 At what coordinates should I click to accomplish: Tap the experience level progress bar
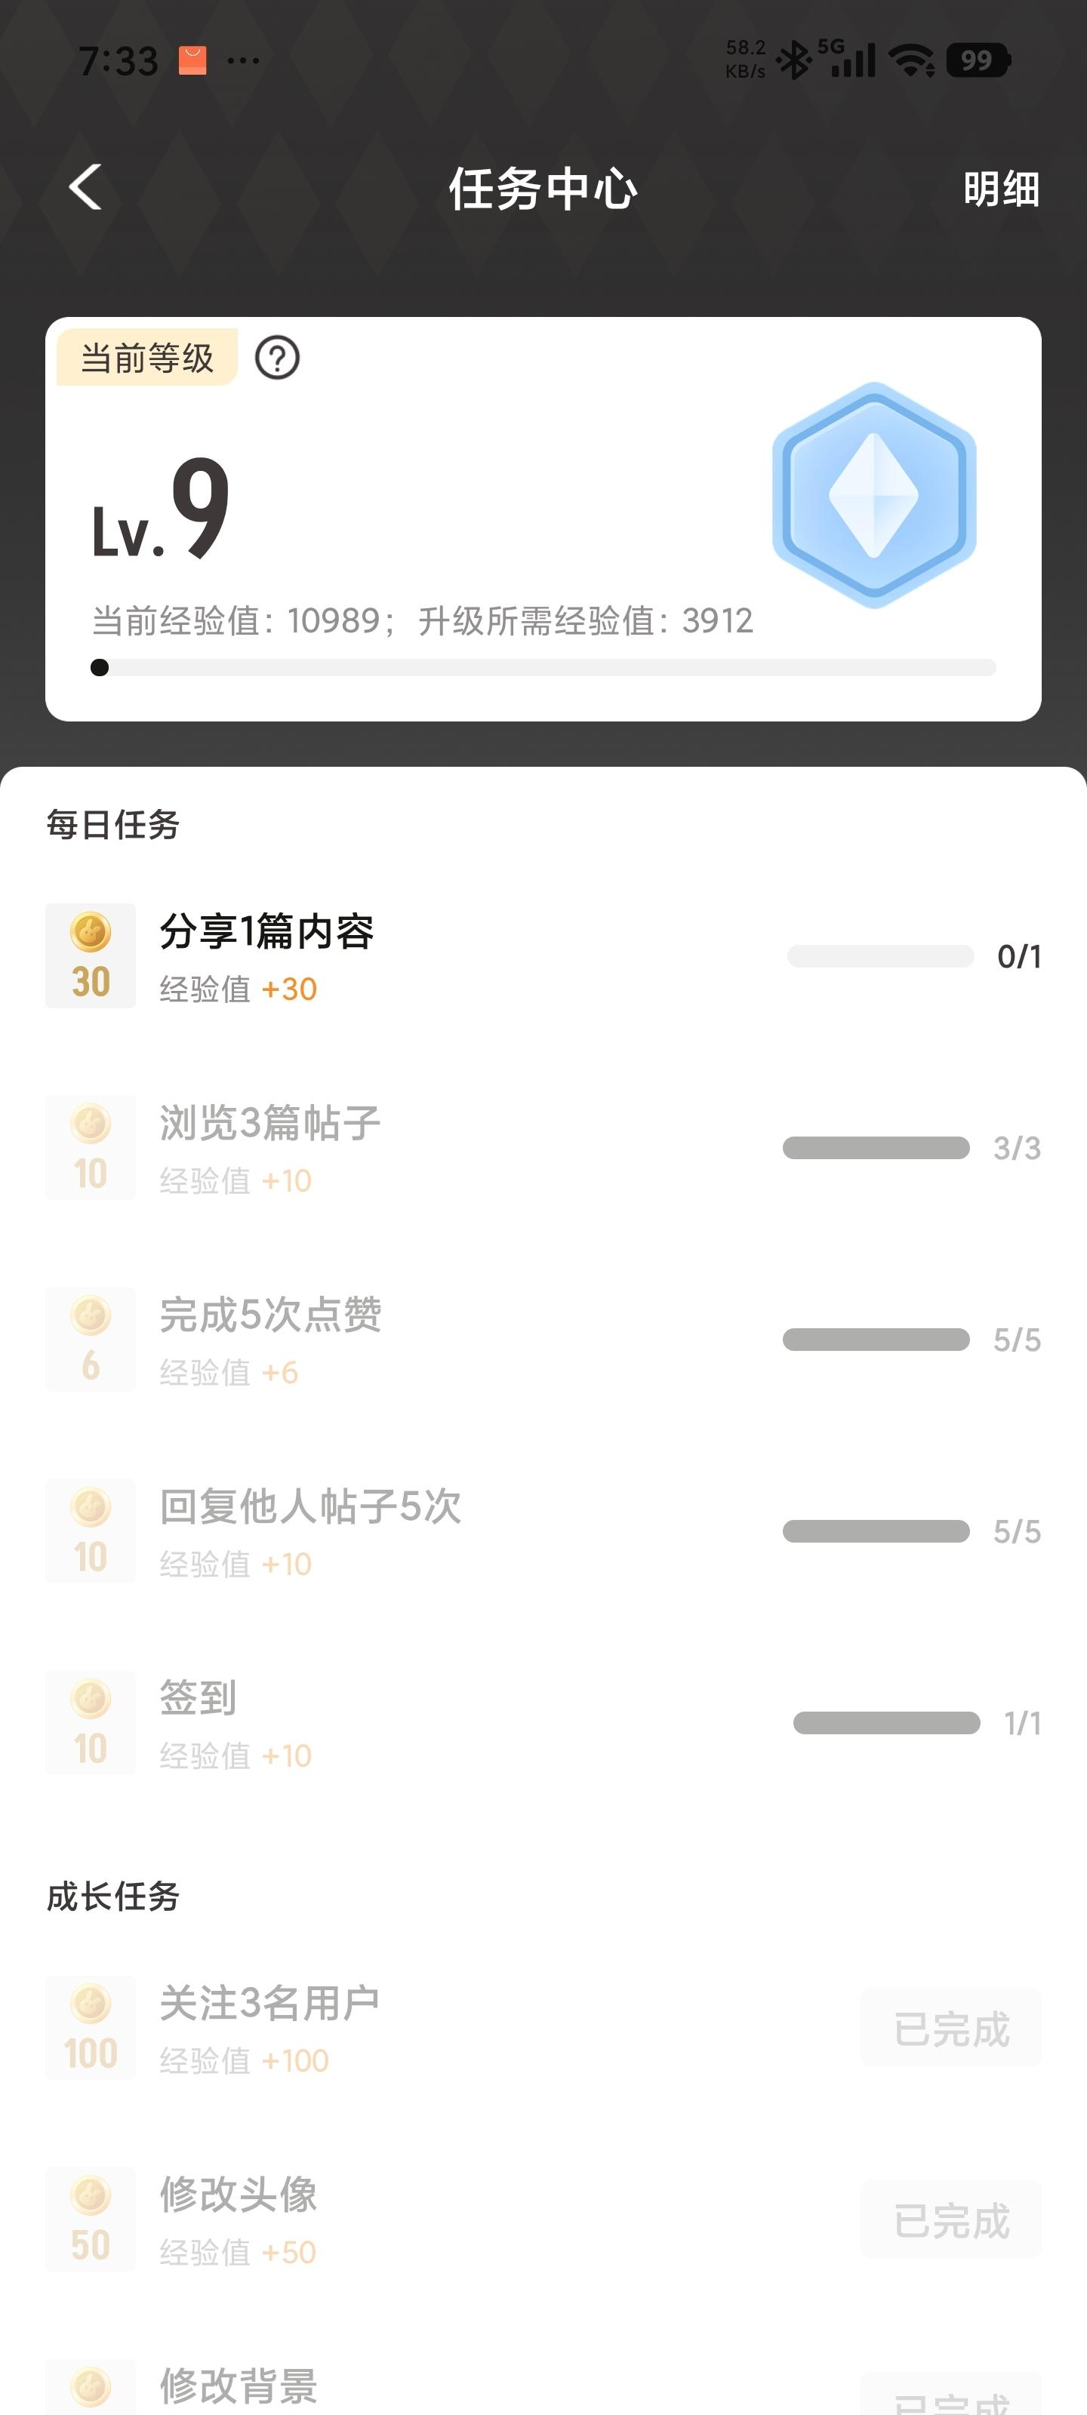click(x=544, y=667)
